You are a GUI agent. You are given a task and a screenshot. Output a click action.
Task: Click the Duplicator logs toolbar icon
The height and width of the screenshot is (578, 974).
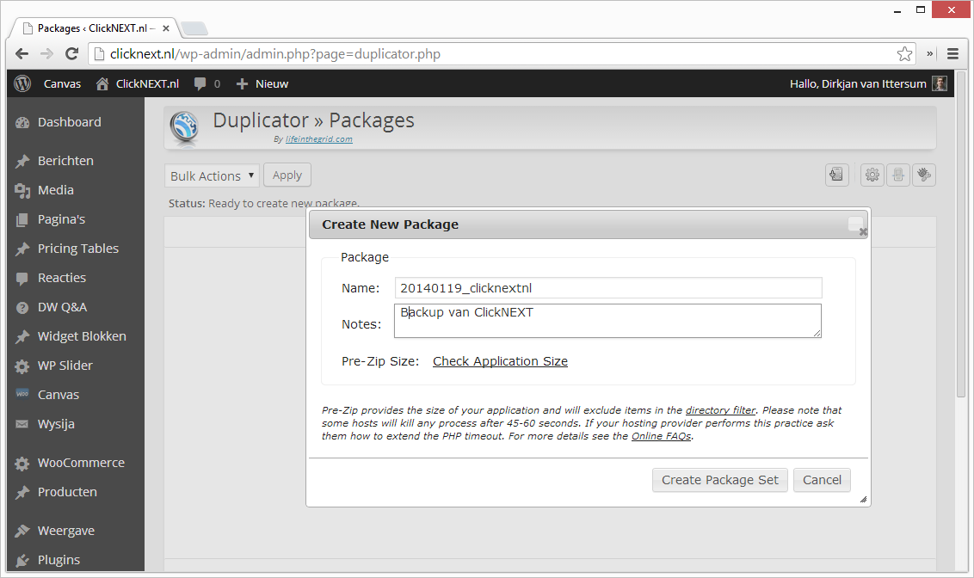[898, 175]
